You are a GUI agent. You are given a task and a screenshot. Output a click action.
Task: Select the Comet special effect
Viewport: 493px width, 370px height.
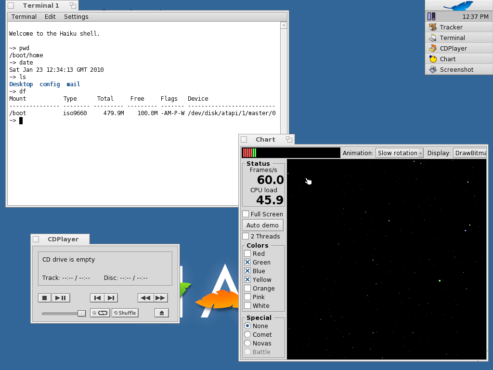click(247, 334)
